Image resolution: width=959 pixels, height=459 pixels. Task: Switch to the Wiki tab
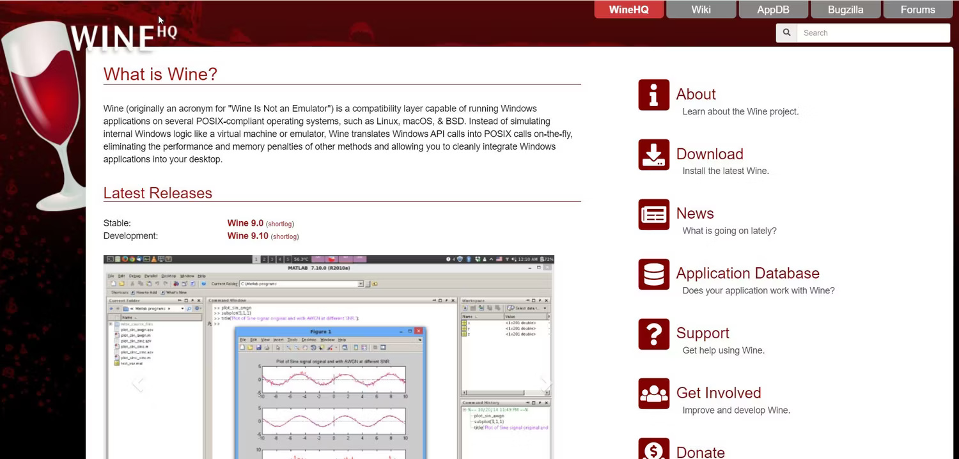point(701,10)
